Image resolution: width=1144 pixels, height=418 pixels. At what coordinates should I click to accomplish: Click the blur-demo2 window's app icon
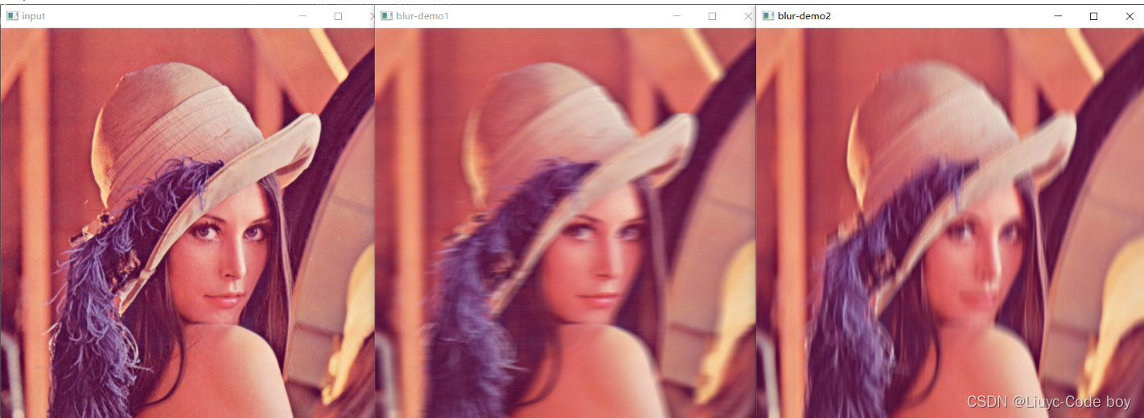click(768, 16)
